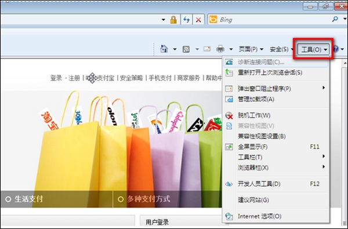Viewport: 348px width, 229px height.
Task: Select 建议网站(G) menu item
Action: [276, 200]
